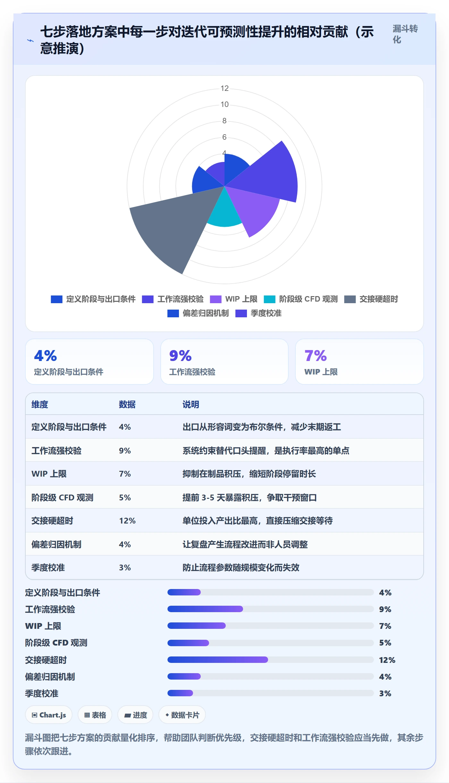Click the 12 axis tick label
The height and width of the screenshot is (783, 449).
(224, 88)
